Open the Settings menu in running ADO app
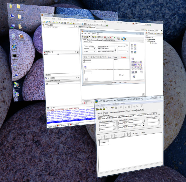This screenshot has width=186, height=182. click(116, 104)
